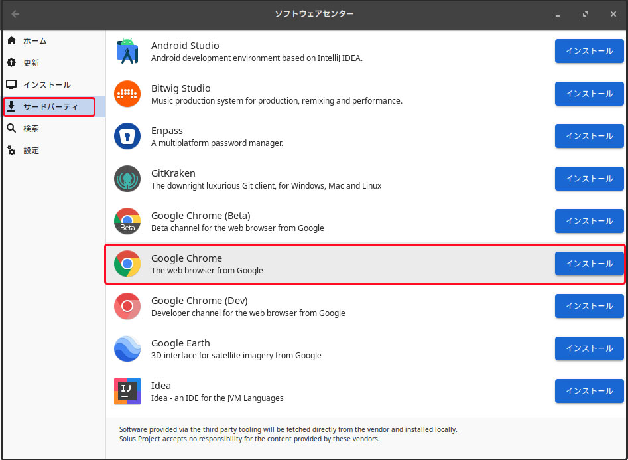
Task: Click the IntelliJ Idea icon
Action: point(127,391)
